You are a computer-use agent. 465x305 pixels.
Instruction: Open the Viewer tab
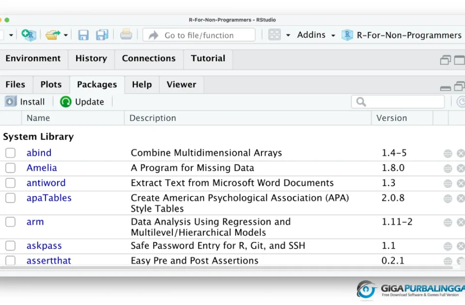pos(181,85)
